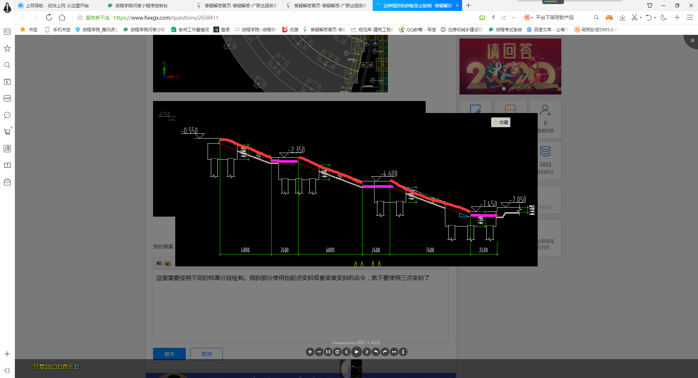Switch to 启程学院问答小程序控制台 tab
This screenshot has height=378, width=698.
pyautogui.click(x=149, y=5)
